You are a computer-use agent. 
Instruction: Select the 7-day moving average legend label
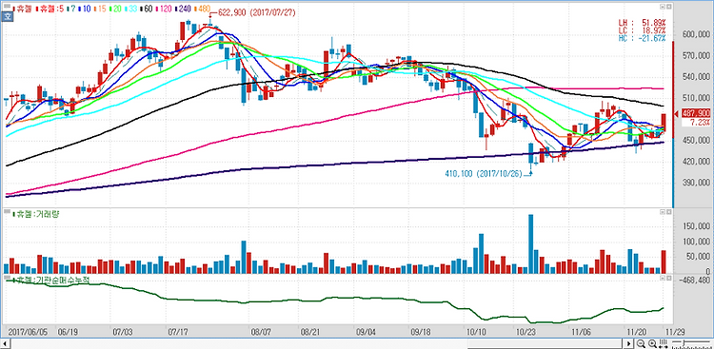(71, 9)
